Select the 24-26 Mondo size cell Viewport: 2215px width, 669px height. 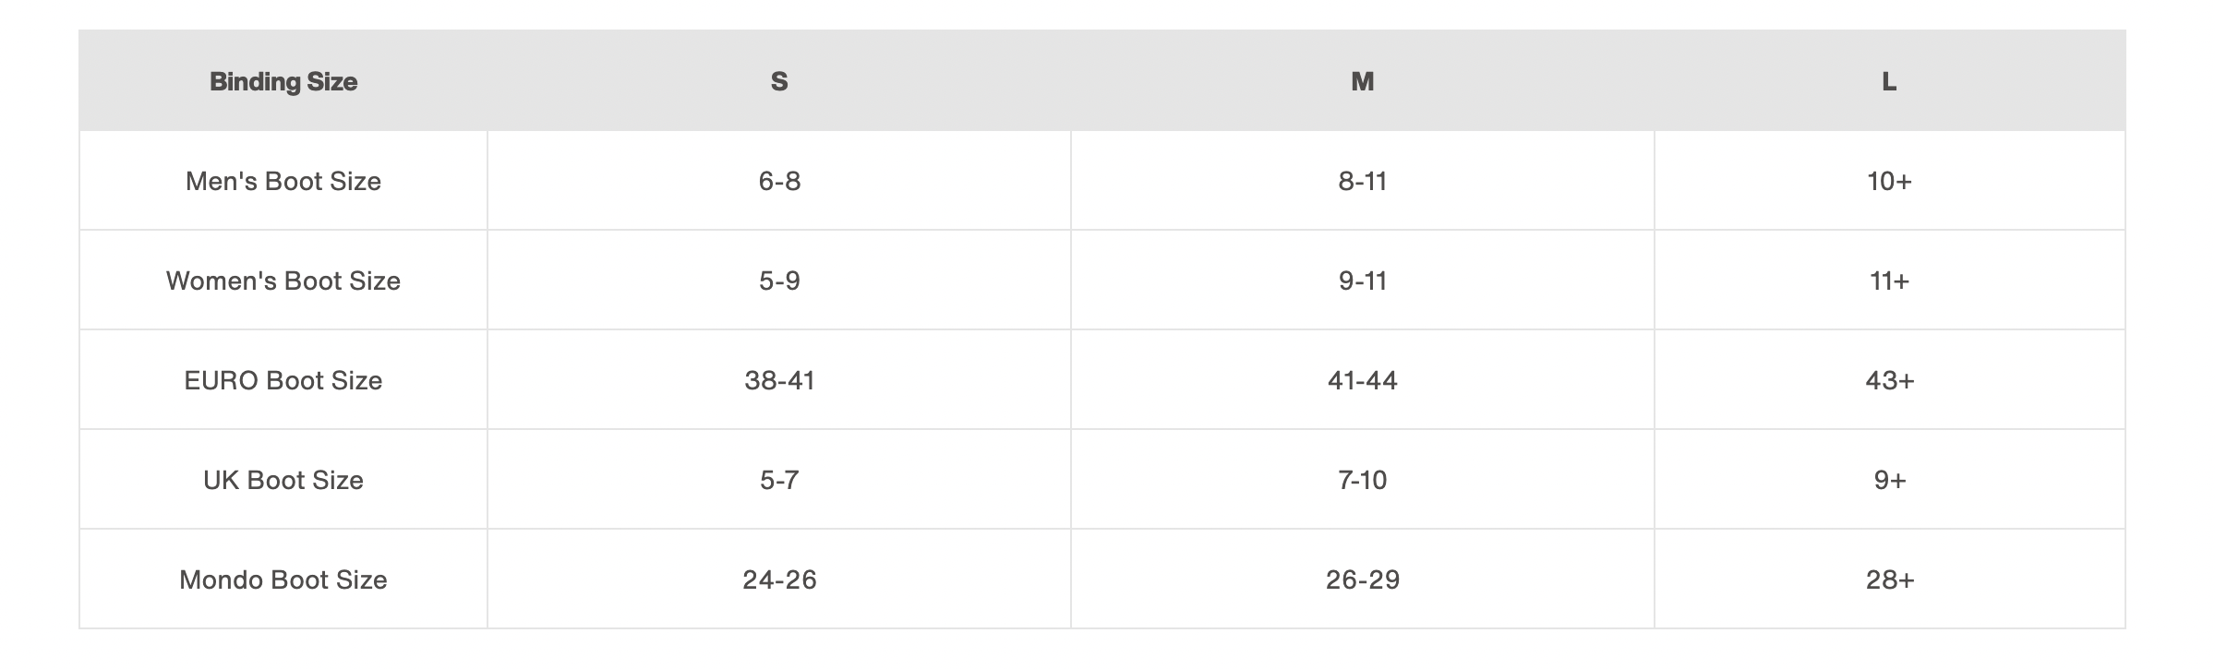coord(779,579)
